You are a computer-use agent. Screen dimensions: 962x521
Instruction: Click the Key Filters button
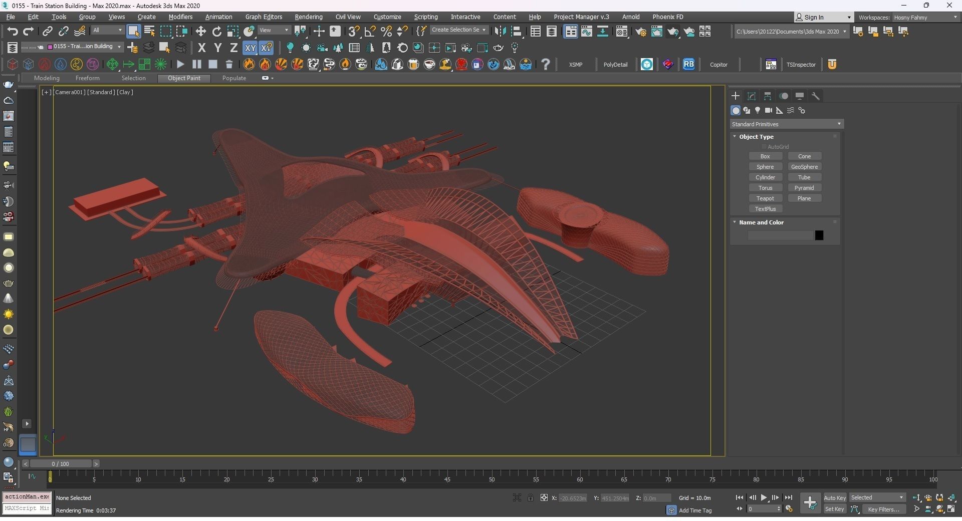883,509
